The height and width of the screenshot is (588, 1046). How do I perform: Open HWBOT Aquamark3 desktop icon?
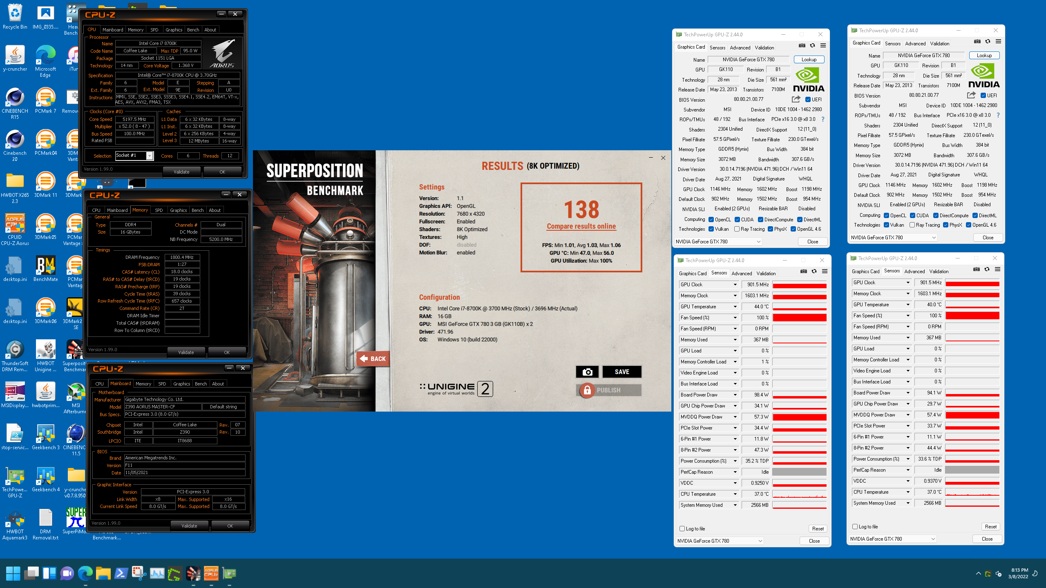(15, 525)
